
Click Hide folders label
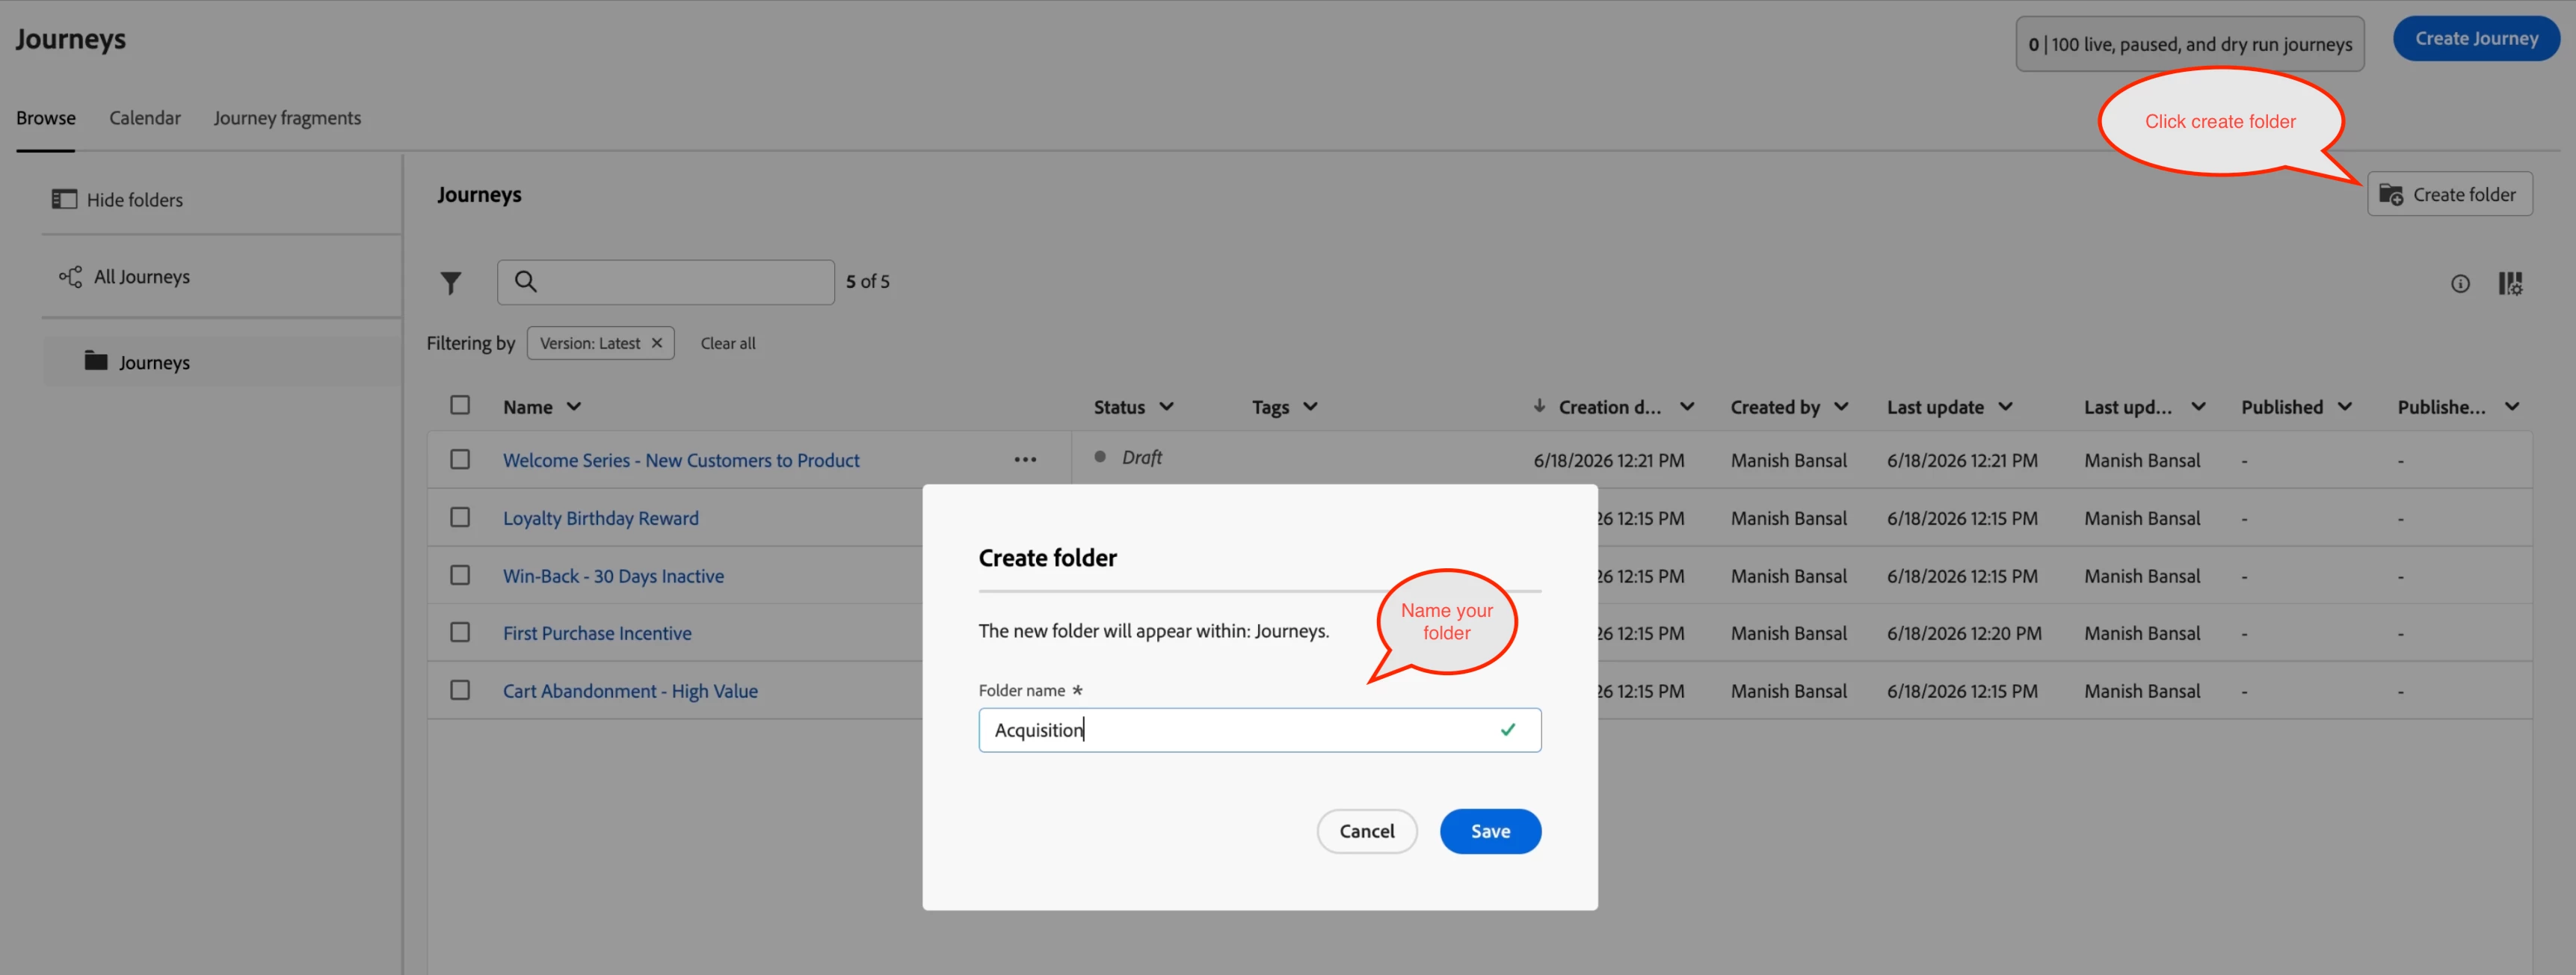point(135,200)
